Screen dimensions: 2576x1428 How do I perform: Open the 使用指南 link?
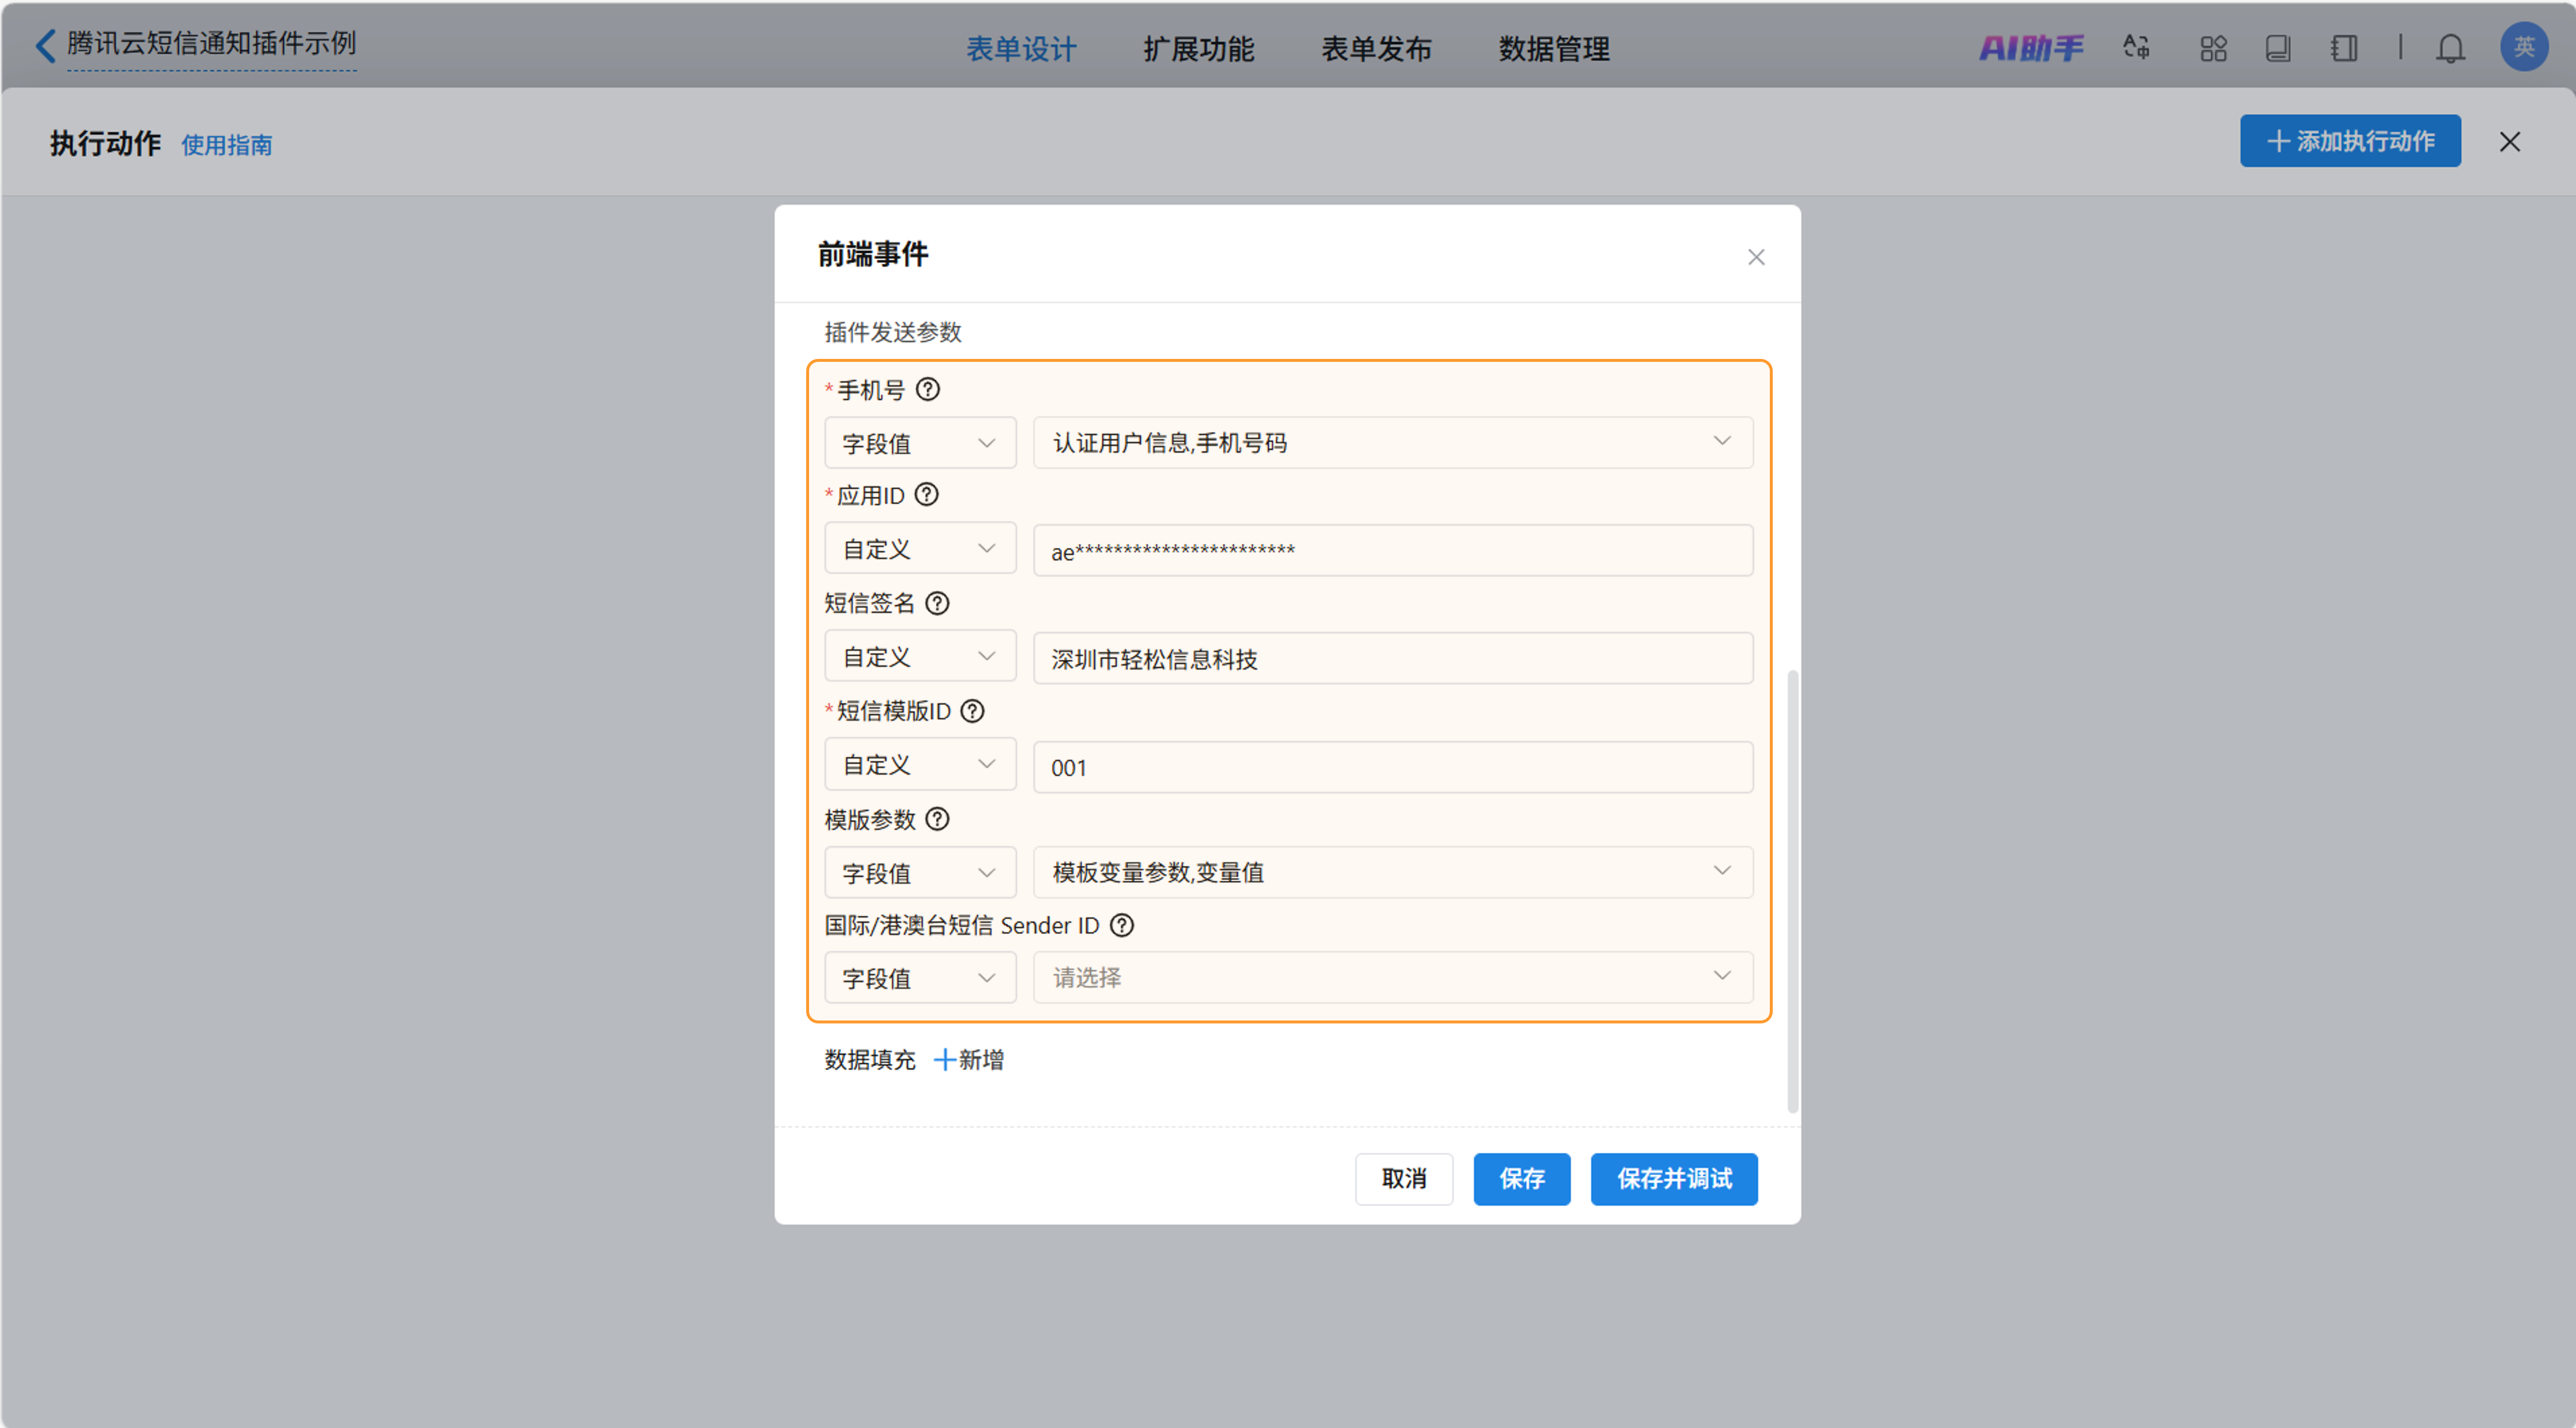(226, 145)
